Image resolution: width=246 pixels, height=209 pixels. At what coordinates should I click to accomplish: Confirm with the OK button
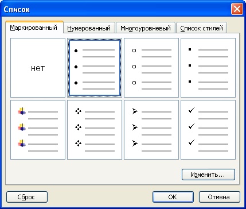point(173,197)
